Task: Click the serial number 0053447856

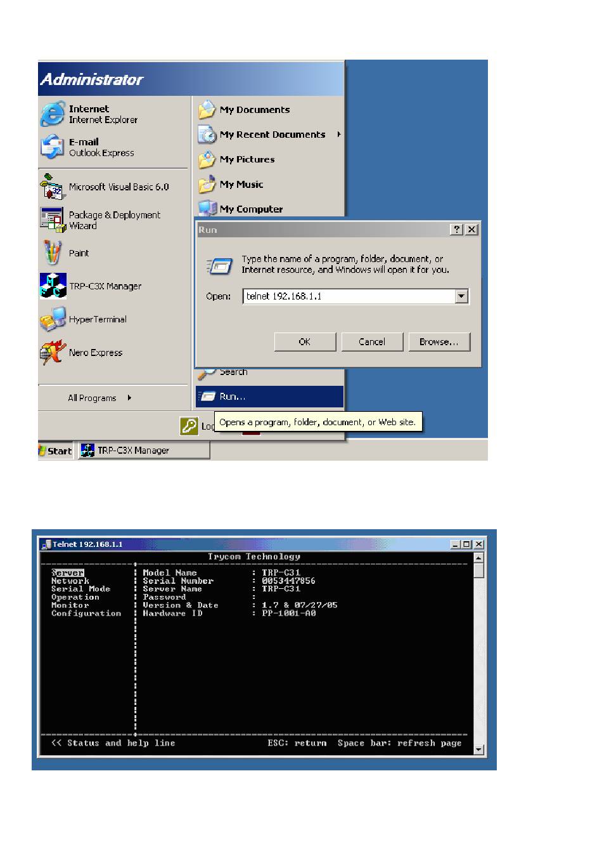Action: click(288, 581)
